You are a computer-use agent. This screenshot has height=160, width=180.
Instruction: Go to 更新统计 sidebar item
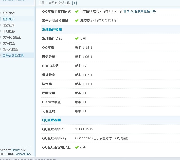(9, 19)
